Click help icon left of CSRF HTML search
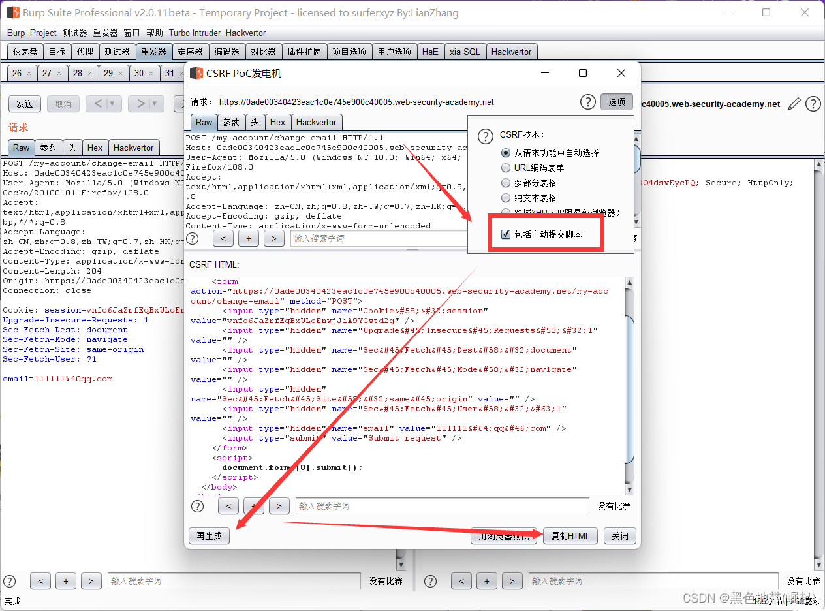 pos(197,506)
